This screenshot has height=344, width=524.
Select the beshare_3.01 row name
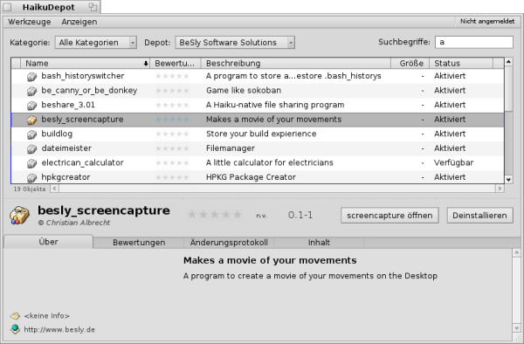coord(68,105)
